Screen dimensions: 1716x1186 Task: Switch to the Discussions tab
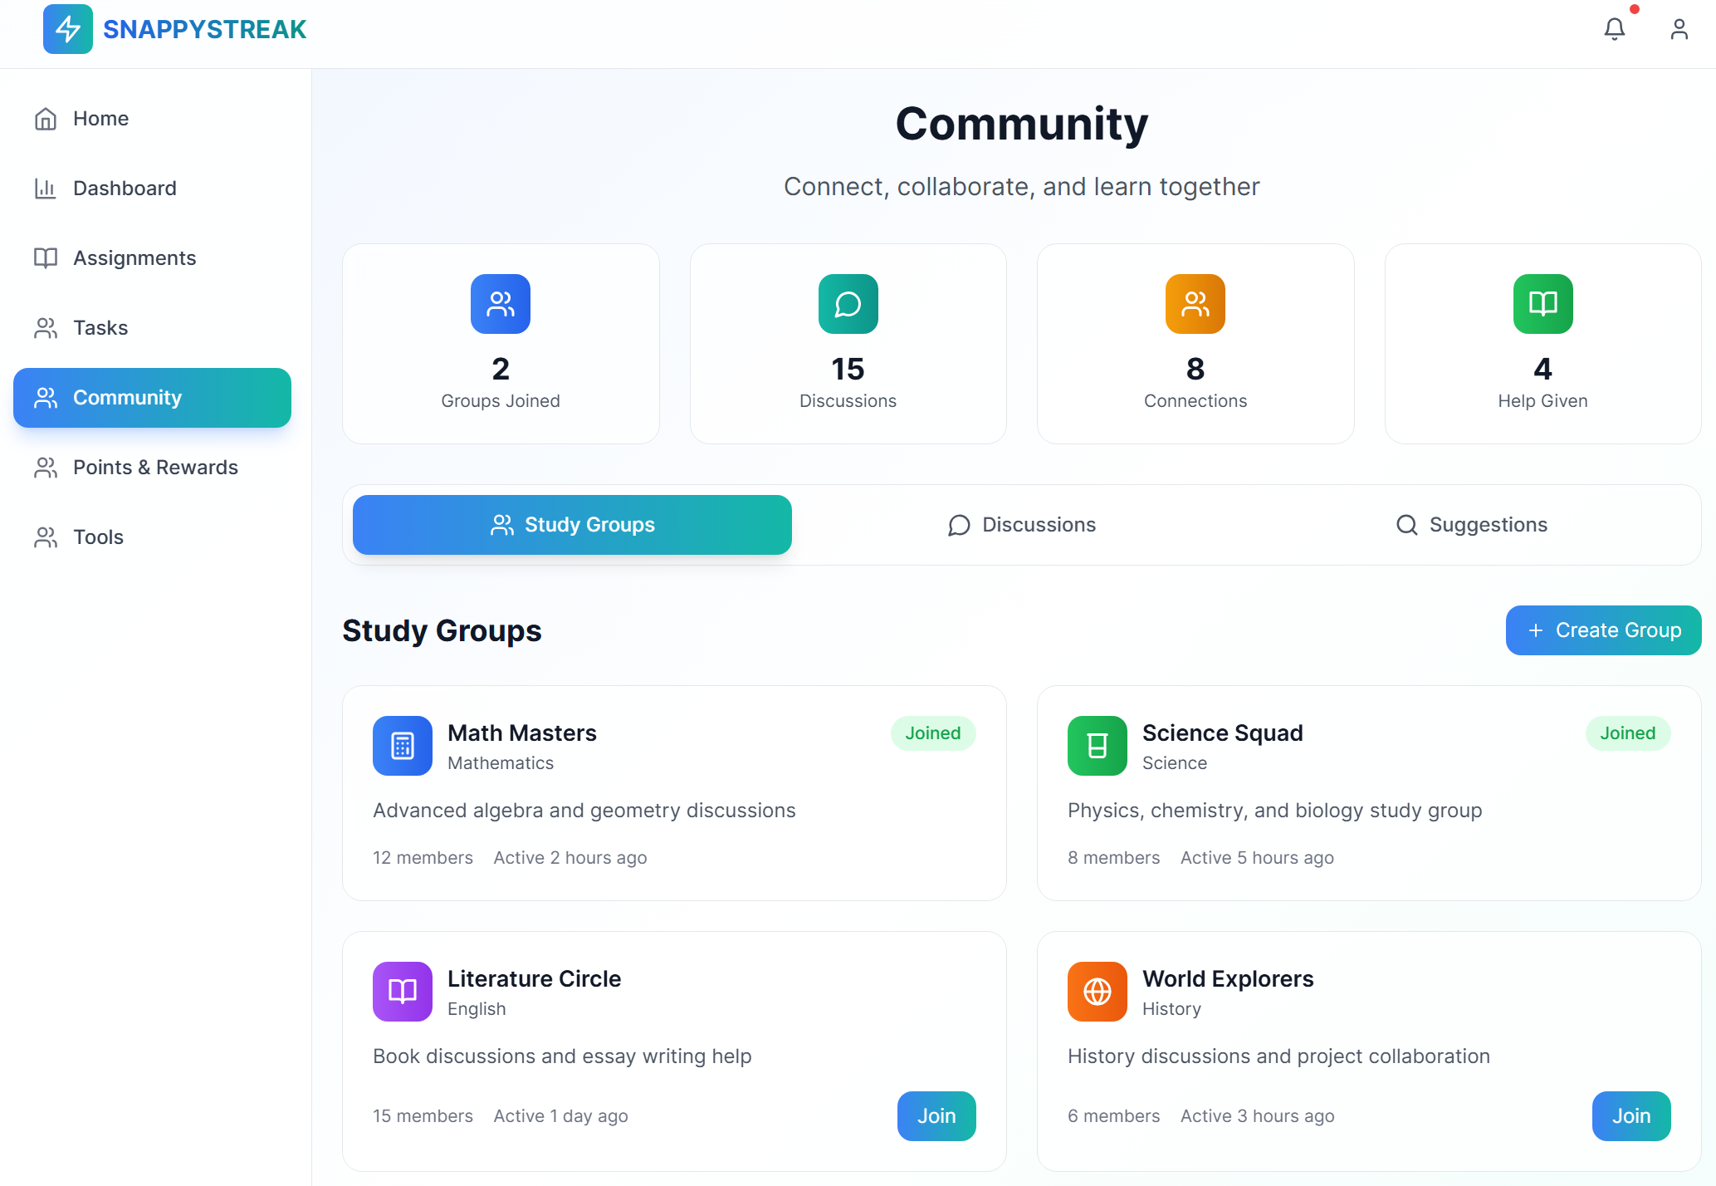1022,525
